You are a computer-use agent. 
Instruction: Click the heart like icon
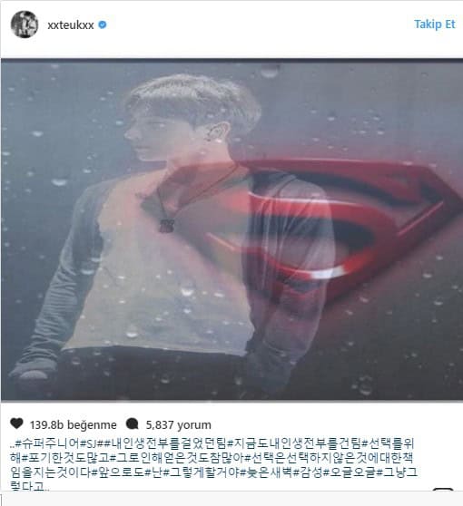[x=17, y=423]
